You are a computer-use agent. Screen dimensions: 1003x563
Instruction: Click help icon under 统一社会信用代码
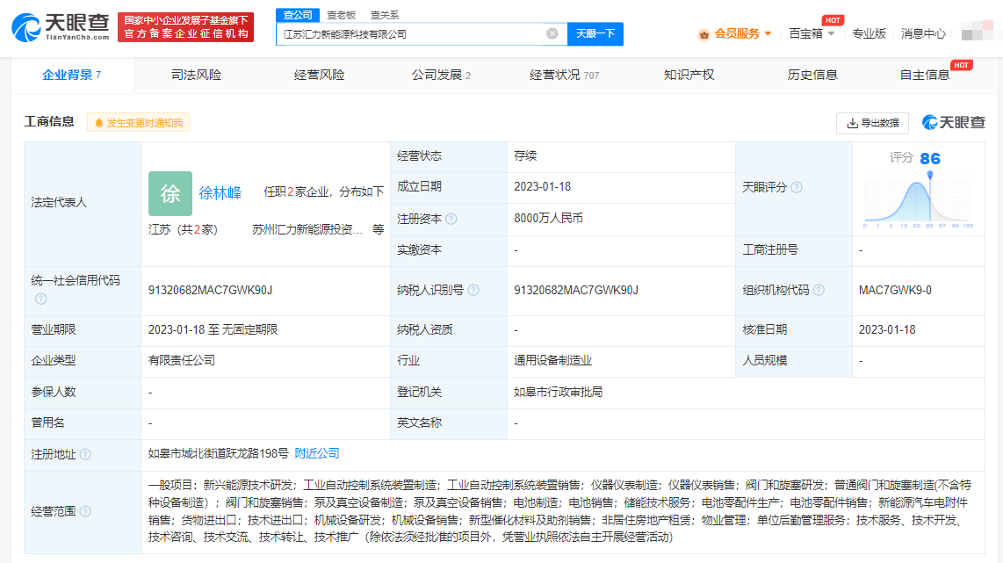[40, 299]
